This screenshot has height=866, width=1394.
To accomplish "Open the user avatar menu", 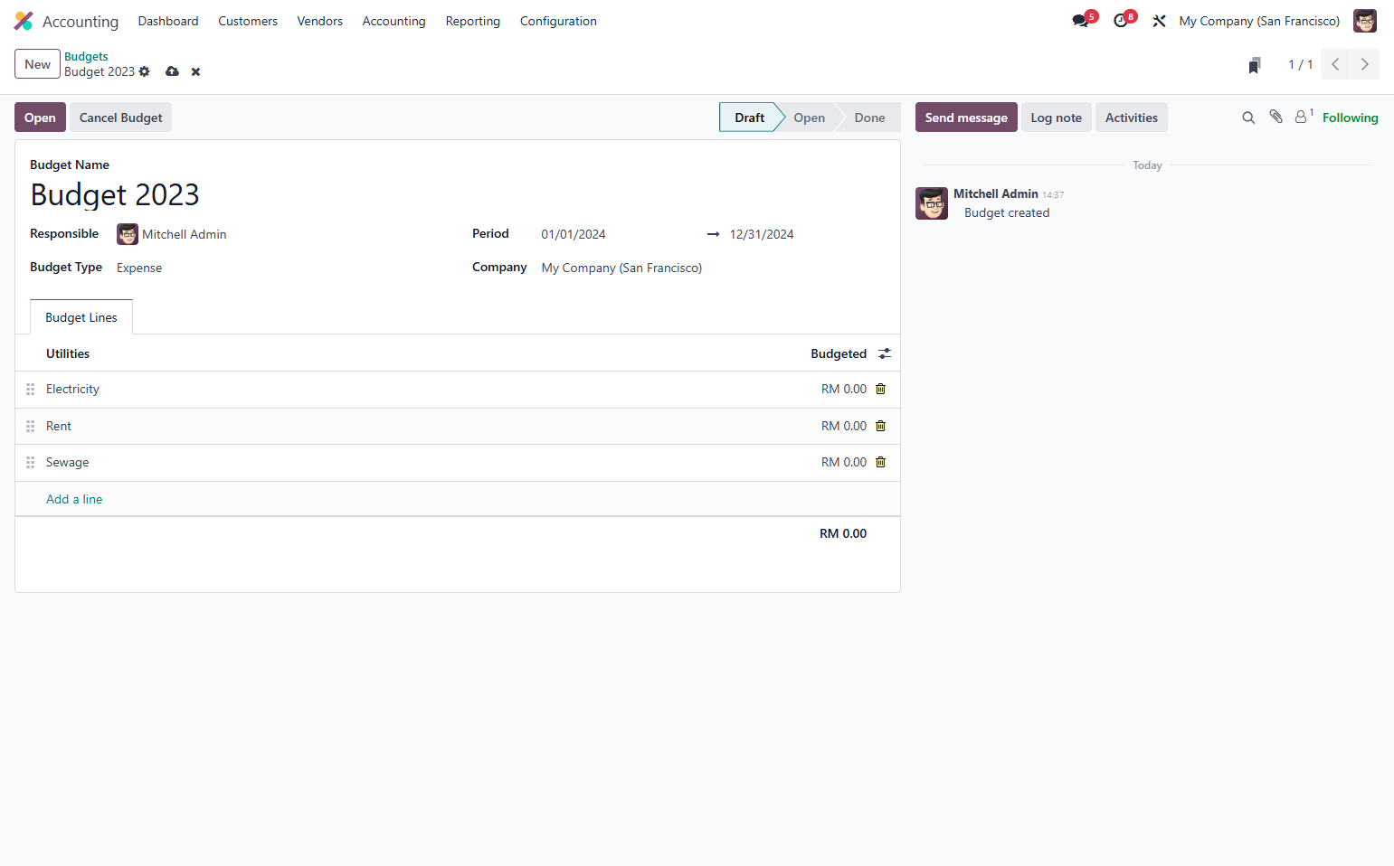I will tap(1364, 21).
